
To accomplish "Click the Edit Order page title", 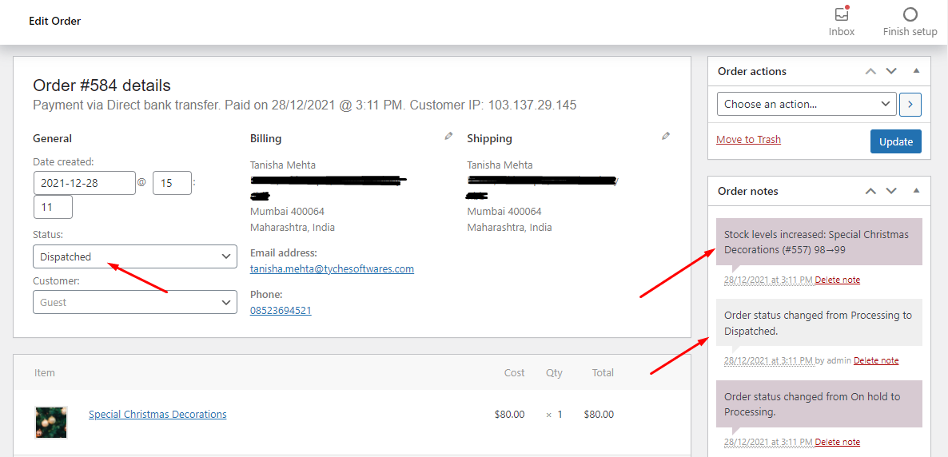I will 54,21.
